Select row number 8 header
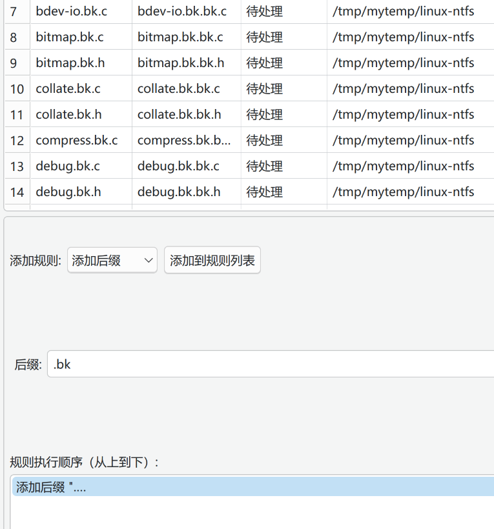The width and height of the screenshot is (494, 529). click(17, 37)
